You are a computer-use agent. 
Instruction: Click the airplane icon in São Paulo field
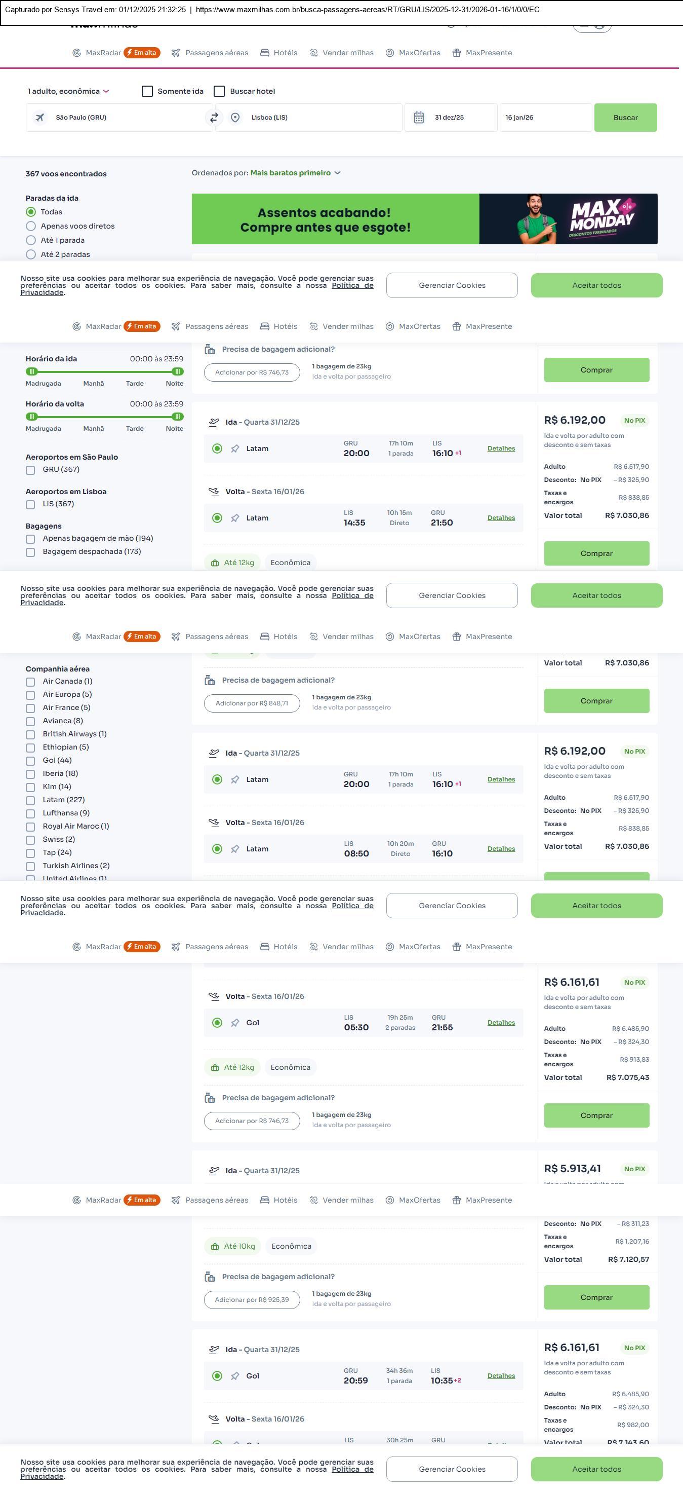[x=40, y=118]
